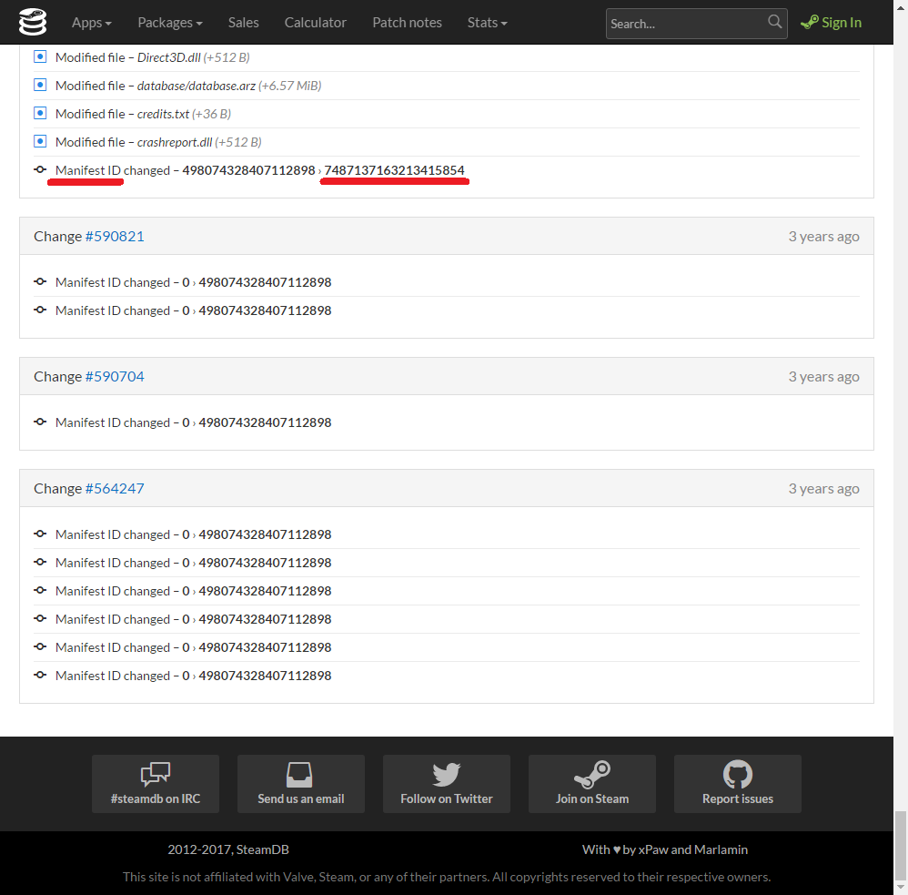
Task: Toggle the checkbox beside Direct3D.dll
Action: point(40,56)
